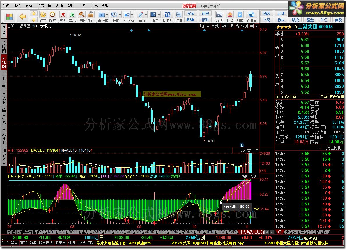Click the yellow back arrow icon

[x=22, y=16]
